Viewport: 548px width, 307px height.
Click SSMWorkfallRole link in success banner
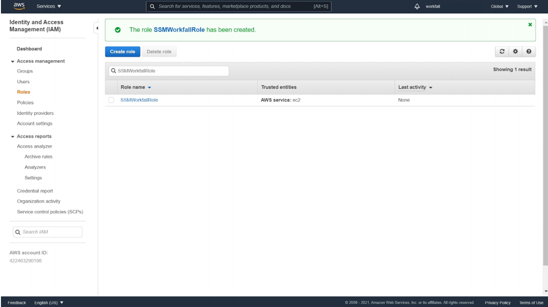[x=179, y=30]
